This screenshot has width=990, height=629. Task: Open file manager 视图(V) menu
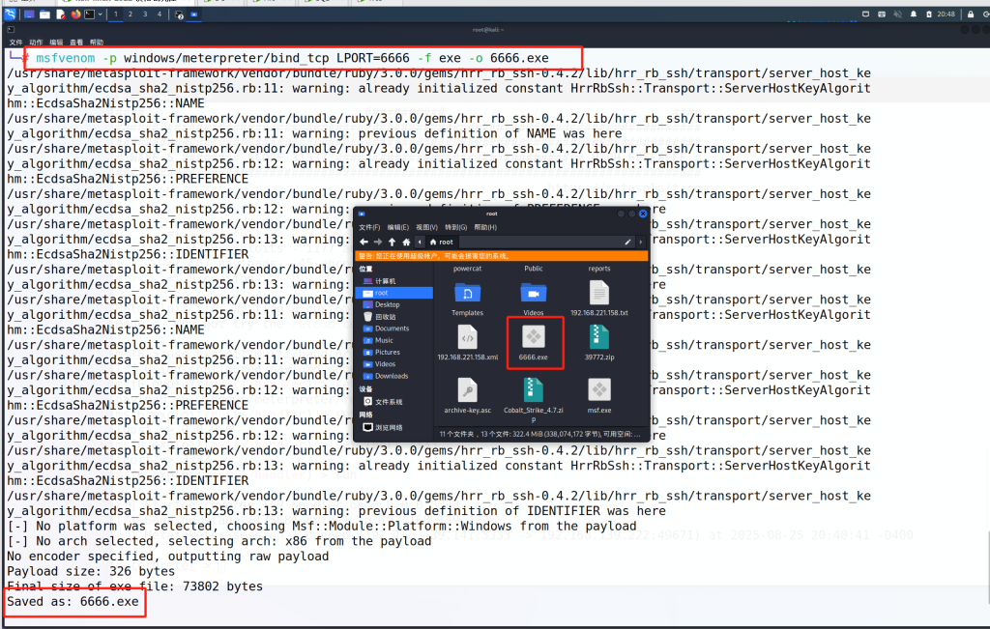(426, 227)
